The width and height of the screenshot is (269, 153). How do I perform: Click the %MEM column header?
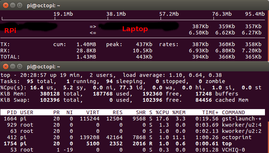click(x=180, y=112)
